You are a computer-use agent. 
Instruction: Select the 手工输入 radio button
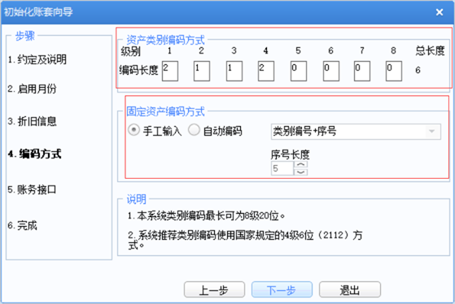(x=133, y=130)
